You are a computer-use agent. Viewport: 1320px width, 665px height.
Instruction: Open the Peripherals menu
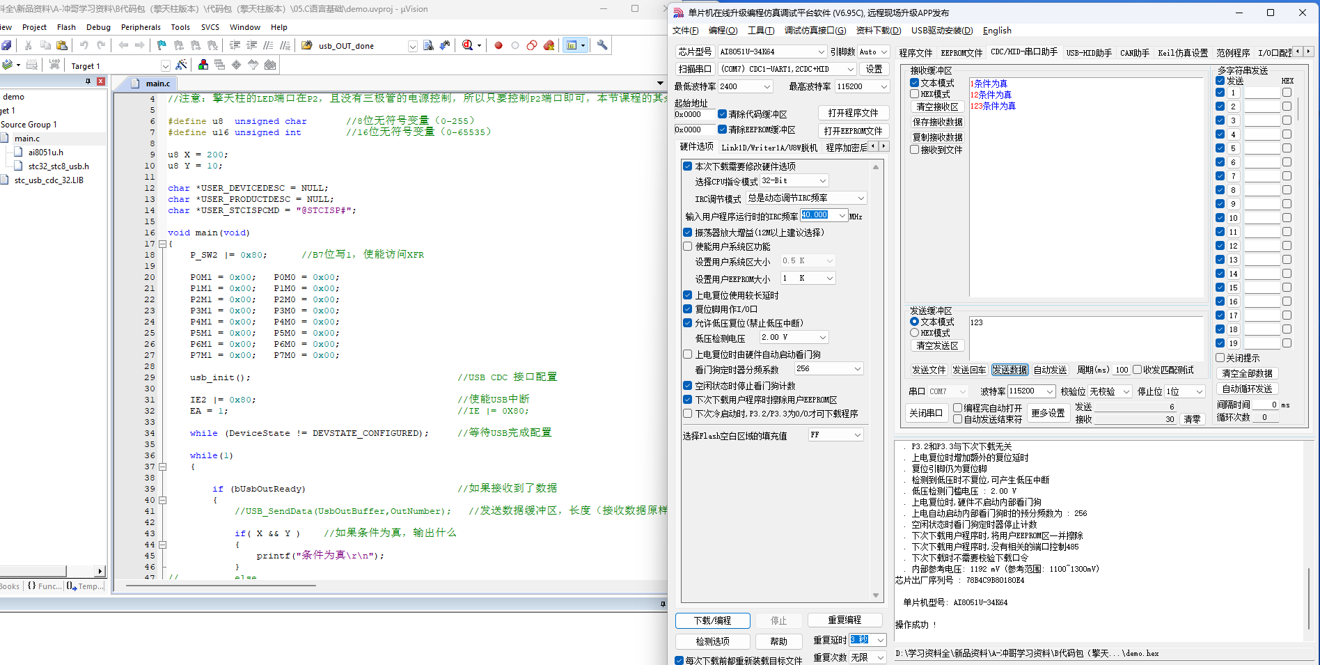click(x=141, y=27)
